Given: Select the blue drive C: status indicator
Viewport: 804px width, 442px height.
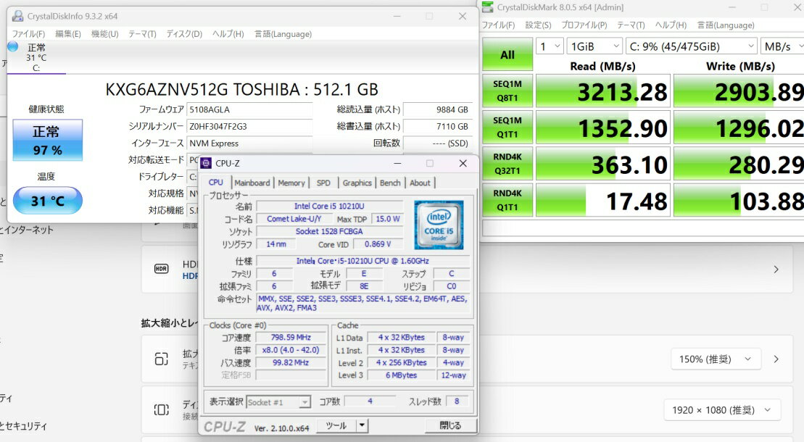Looking at the screenshot, I should 13,47.
